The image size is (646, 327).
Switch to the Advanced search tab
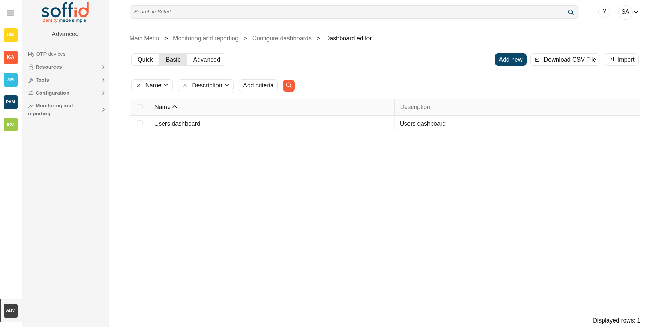(206, 60)
